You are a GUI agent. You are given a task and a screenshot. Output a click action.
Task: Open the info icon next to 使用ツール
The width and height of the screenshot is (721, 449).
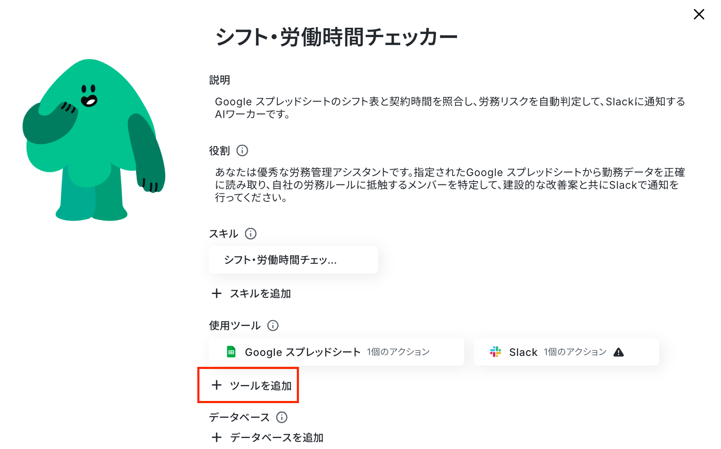point(273,325)
